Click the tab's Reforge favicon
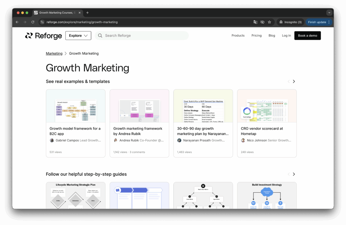Image resolution: width=346 pixels, height=225 pixels. pyautogui.click(x=36, y=13)
